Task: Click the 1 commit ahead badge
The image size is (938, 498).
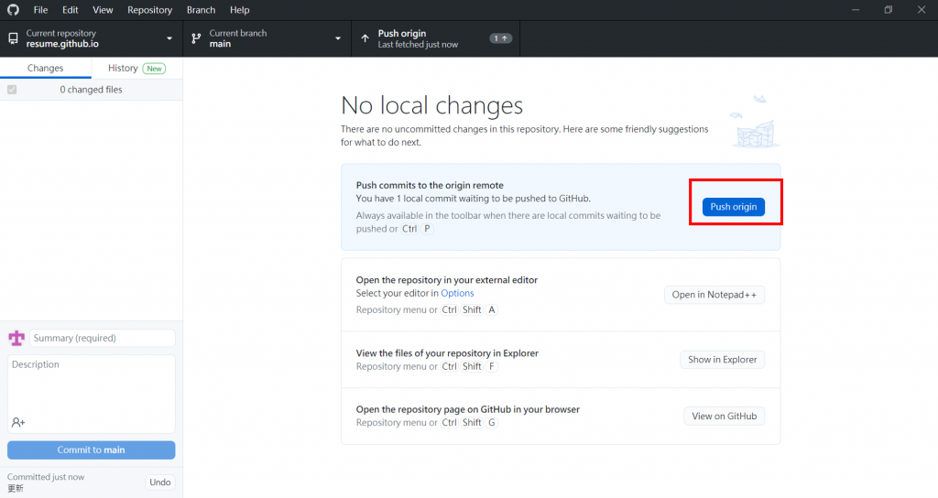Action: tap(501, 38)
